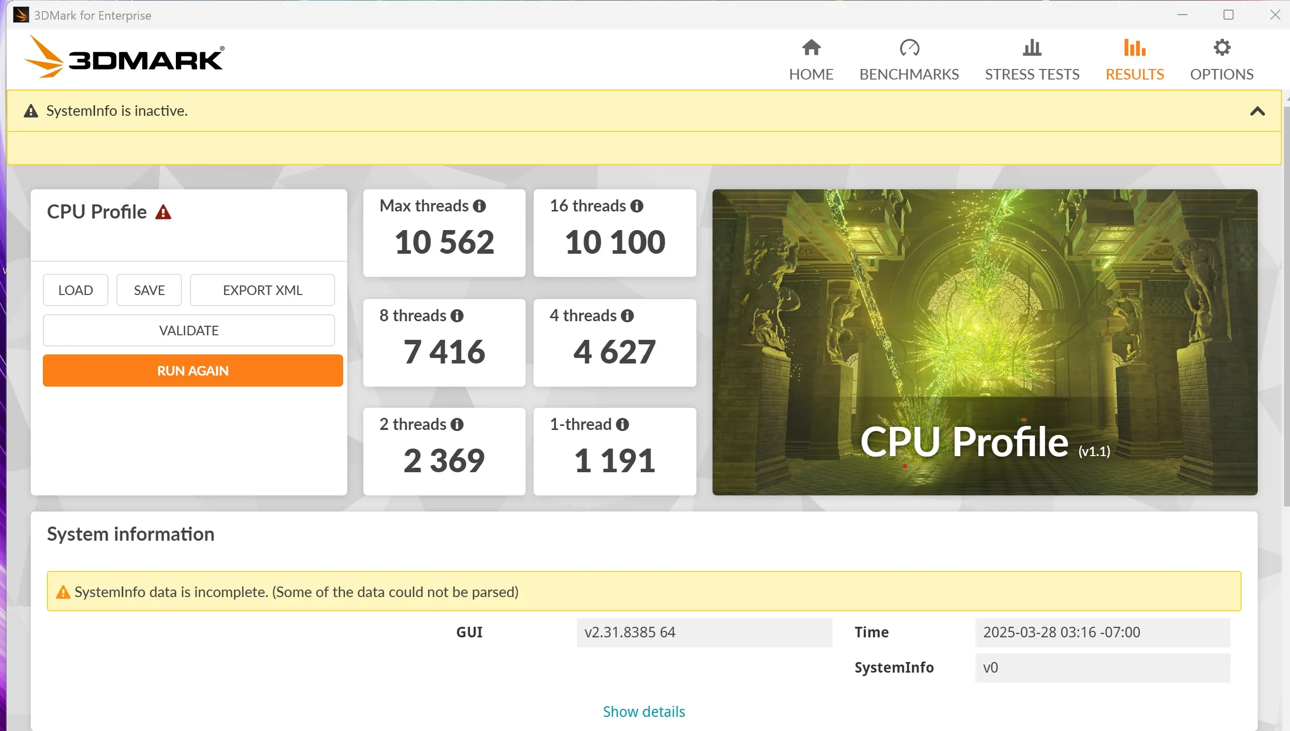Show info for Max threads score
The height and width of the screenshot is (731, 1290).
click(479, 206)
